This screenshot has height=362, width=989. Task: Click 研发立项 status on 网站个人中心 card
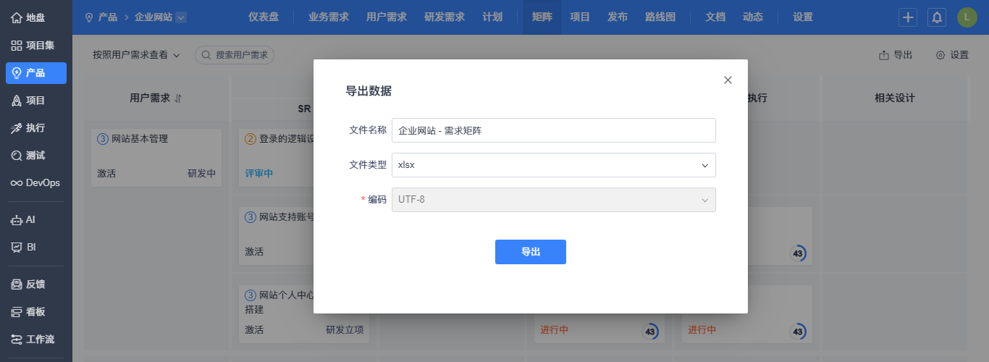[345, 330]
